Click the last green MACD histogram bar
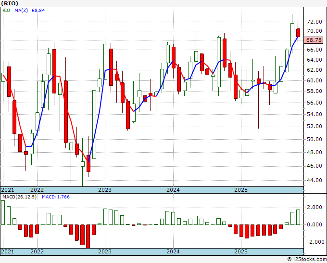This screenshot has height=263, width=327. [x=298, y=217]
